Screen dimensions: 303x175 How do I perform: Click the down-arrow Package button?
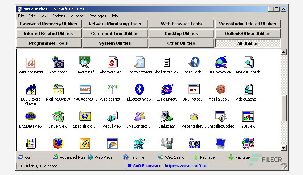[239, 157]
